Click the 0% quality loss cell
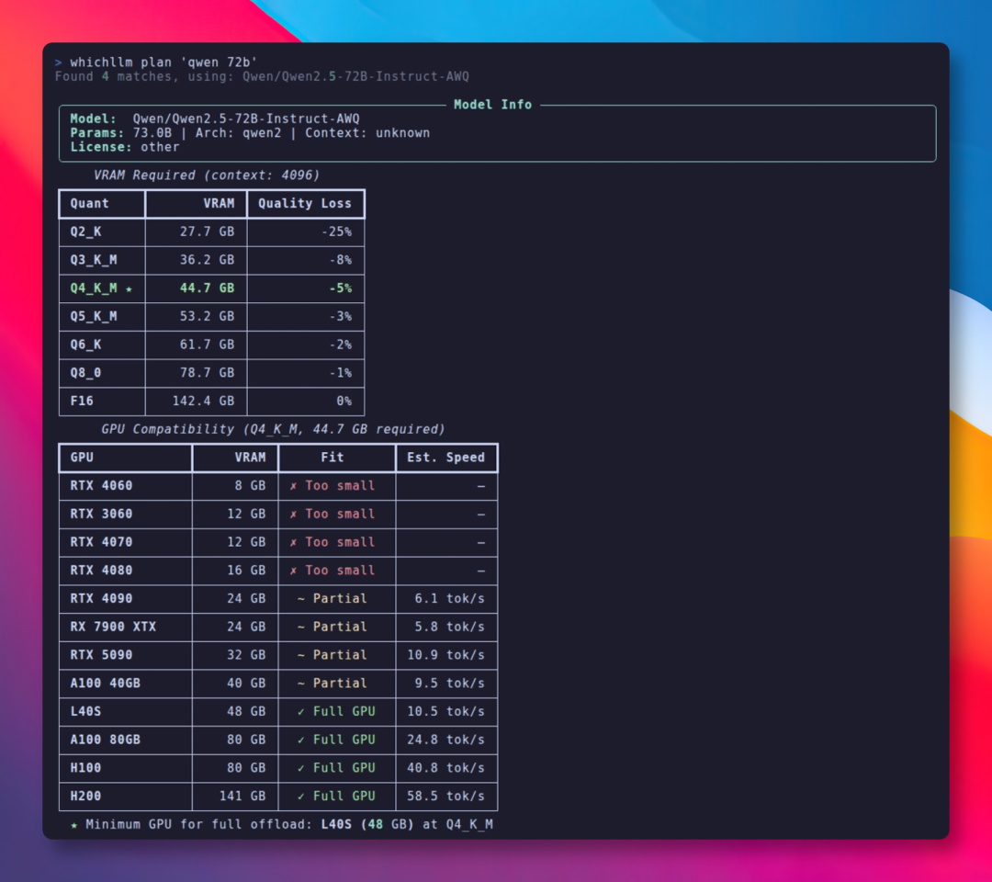 [344, 401]
